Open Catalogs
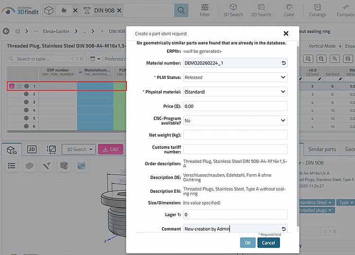The width and height of the screenshot is (355, 255). pos(318,10)
